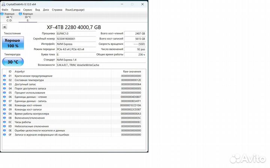Click the disk title XF-4TB 2280 4000,7 GB

point(74,27)
